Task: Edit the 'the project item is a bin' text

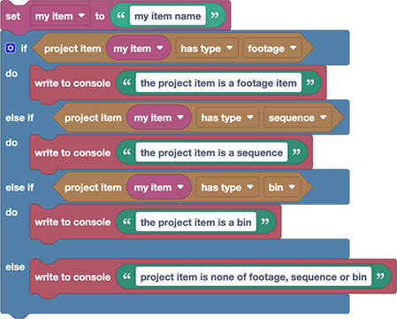Action: (196, 222)
